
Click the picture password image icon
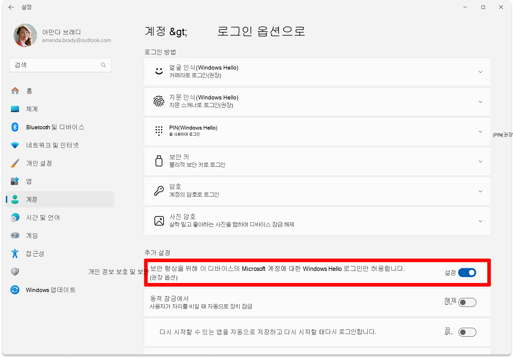point(159,221)
